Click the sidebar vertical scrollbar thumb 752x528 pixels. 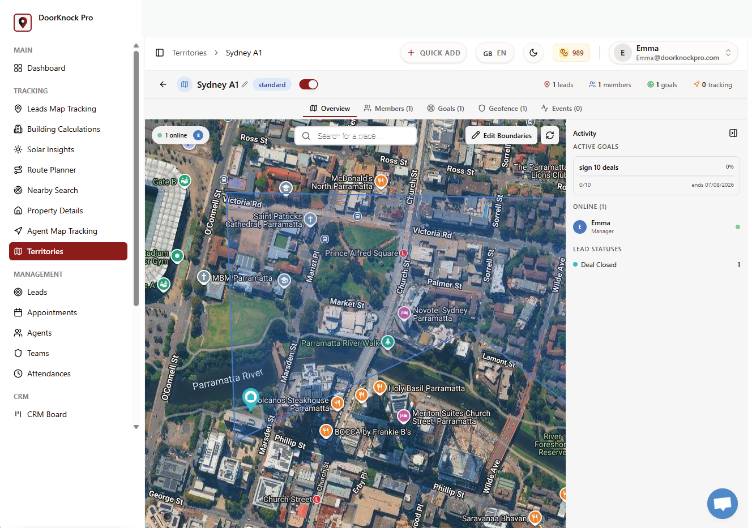(136, 178)
